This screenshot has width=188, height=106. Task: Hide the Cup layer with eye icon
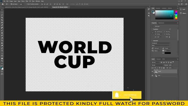[x=152, y=76]
